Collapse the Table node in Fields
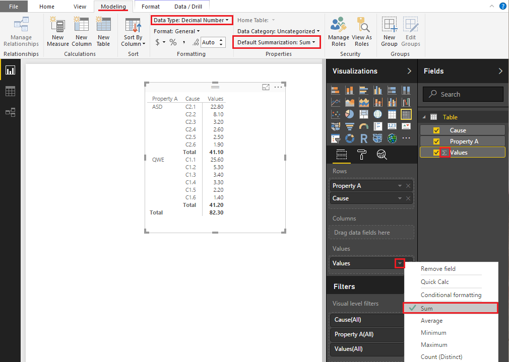509x362 pixels. tap(424, 117)
